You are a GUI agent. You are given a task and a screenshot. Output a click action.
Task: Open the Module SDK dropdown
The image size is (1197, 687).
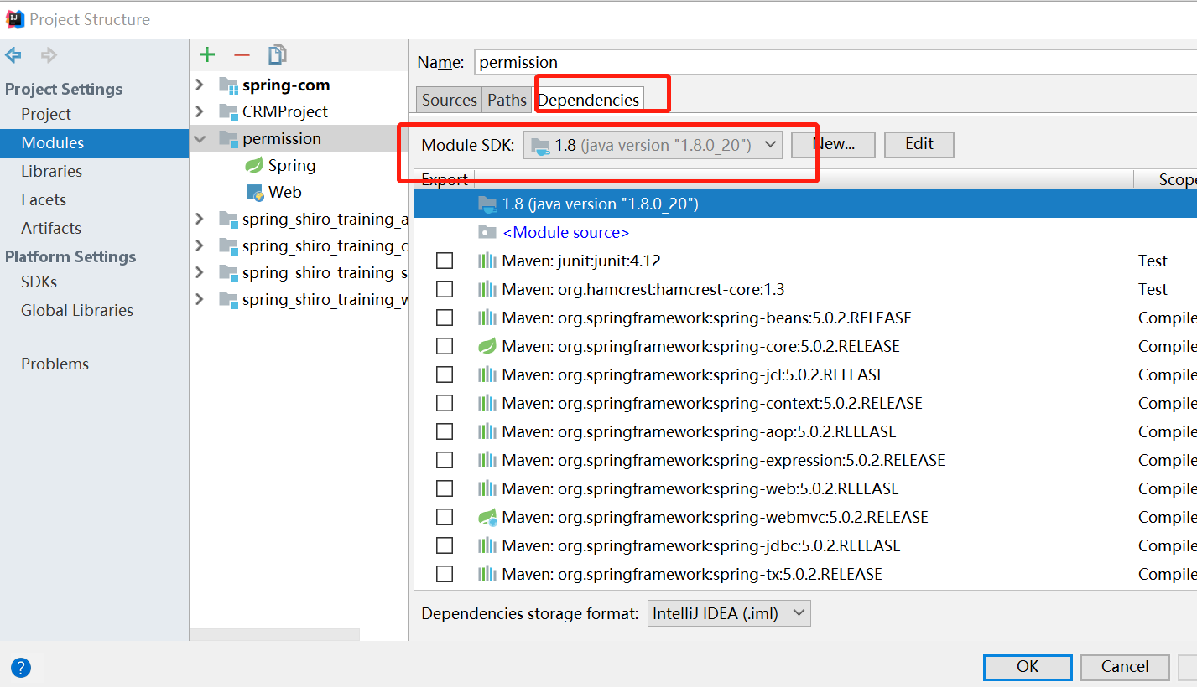[653, 144]
